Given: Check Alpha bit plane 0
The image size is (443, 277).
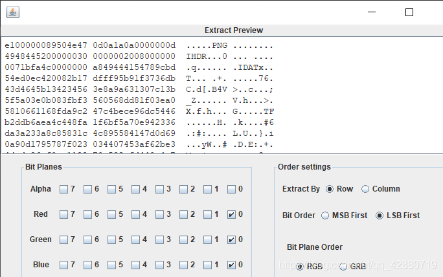Looking at the screenshot, I should coord(231,189).
